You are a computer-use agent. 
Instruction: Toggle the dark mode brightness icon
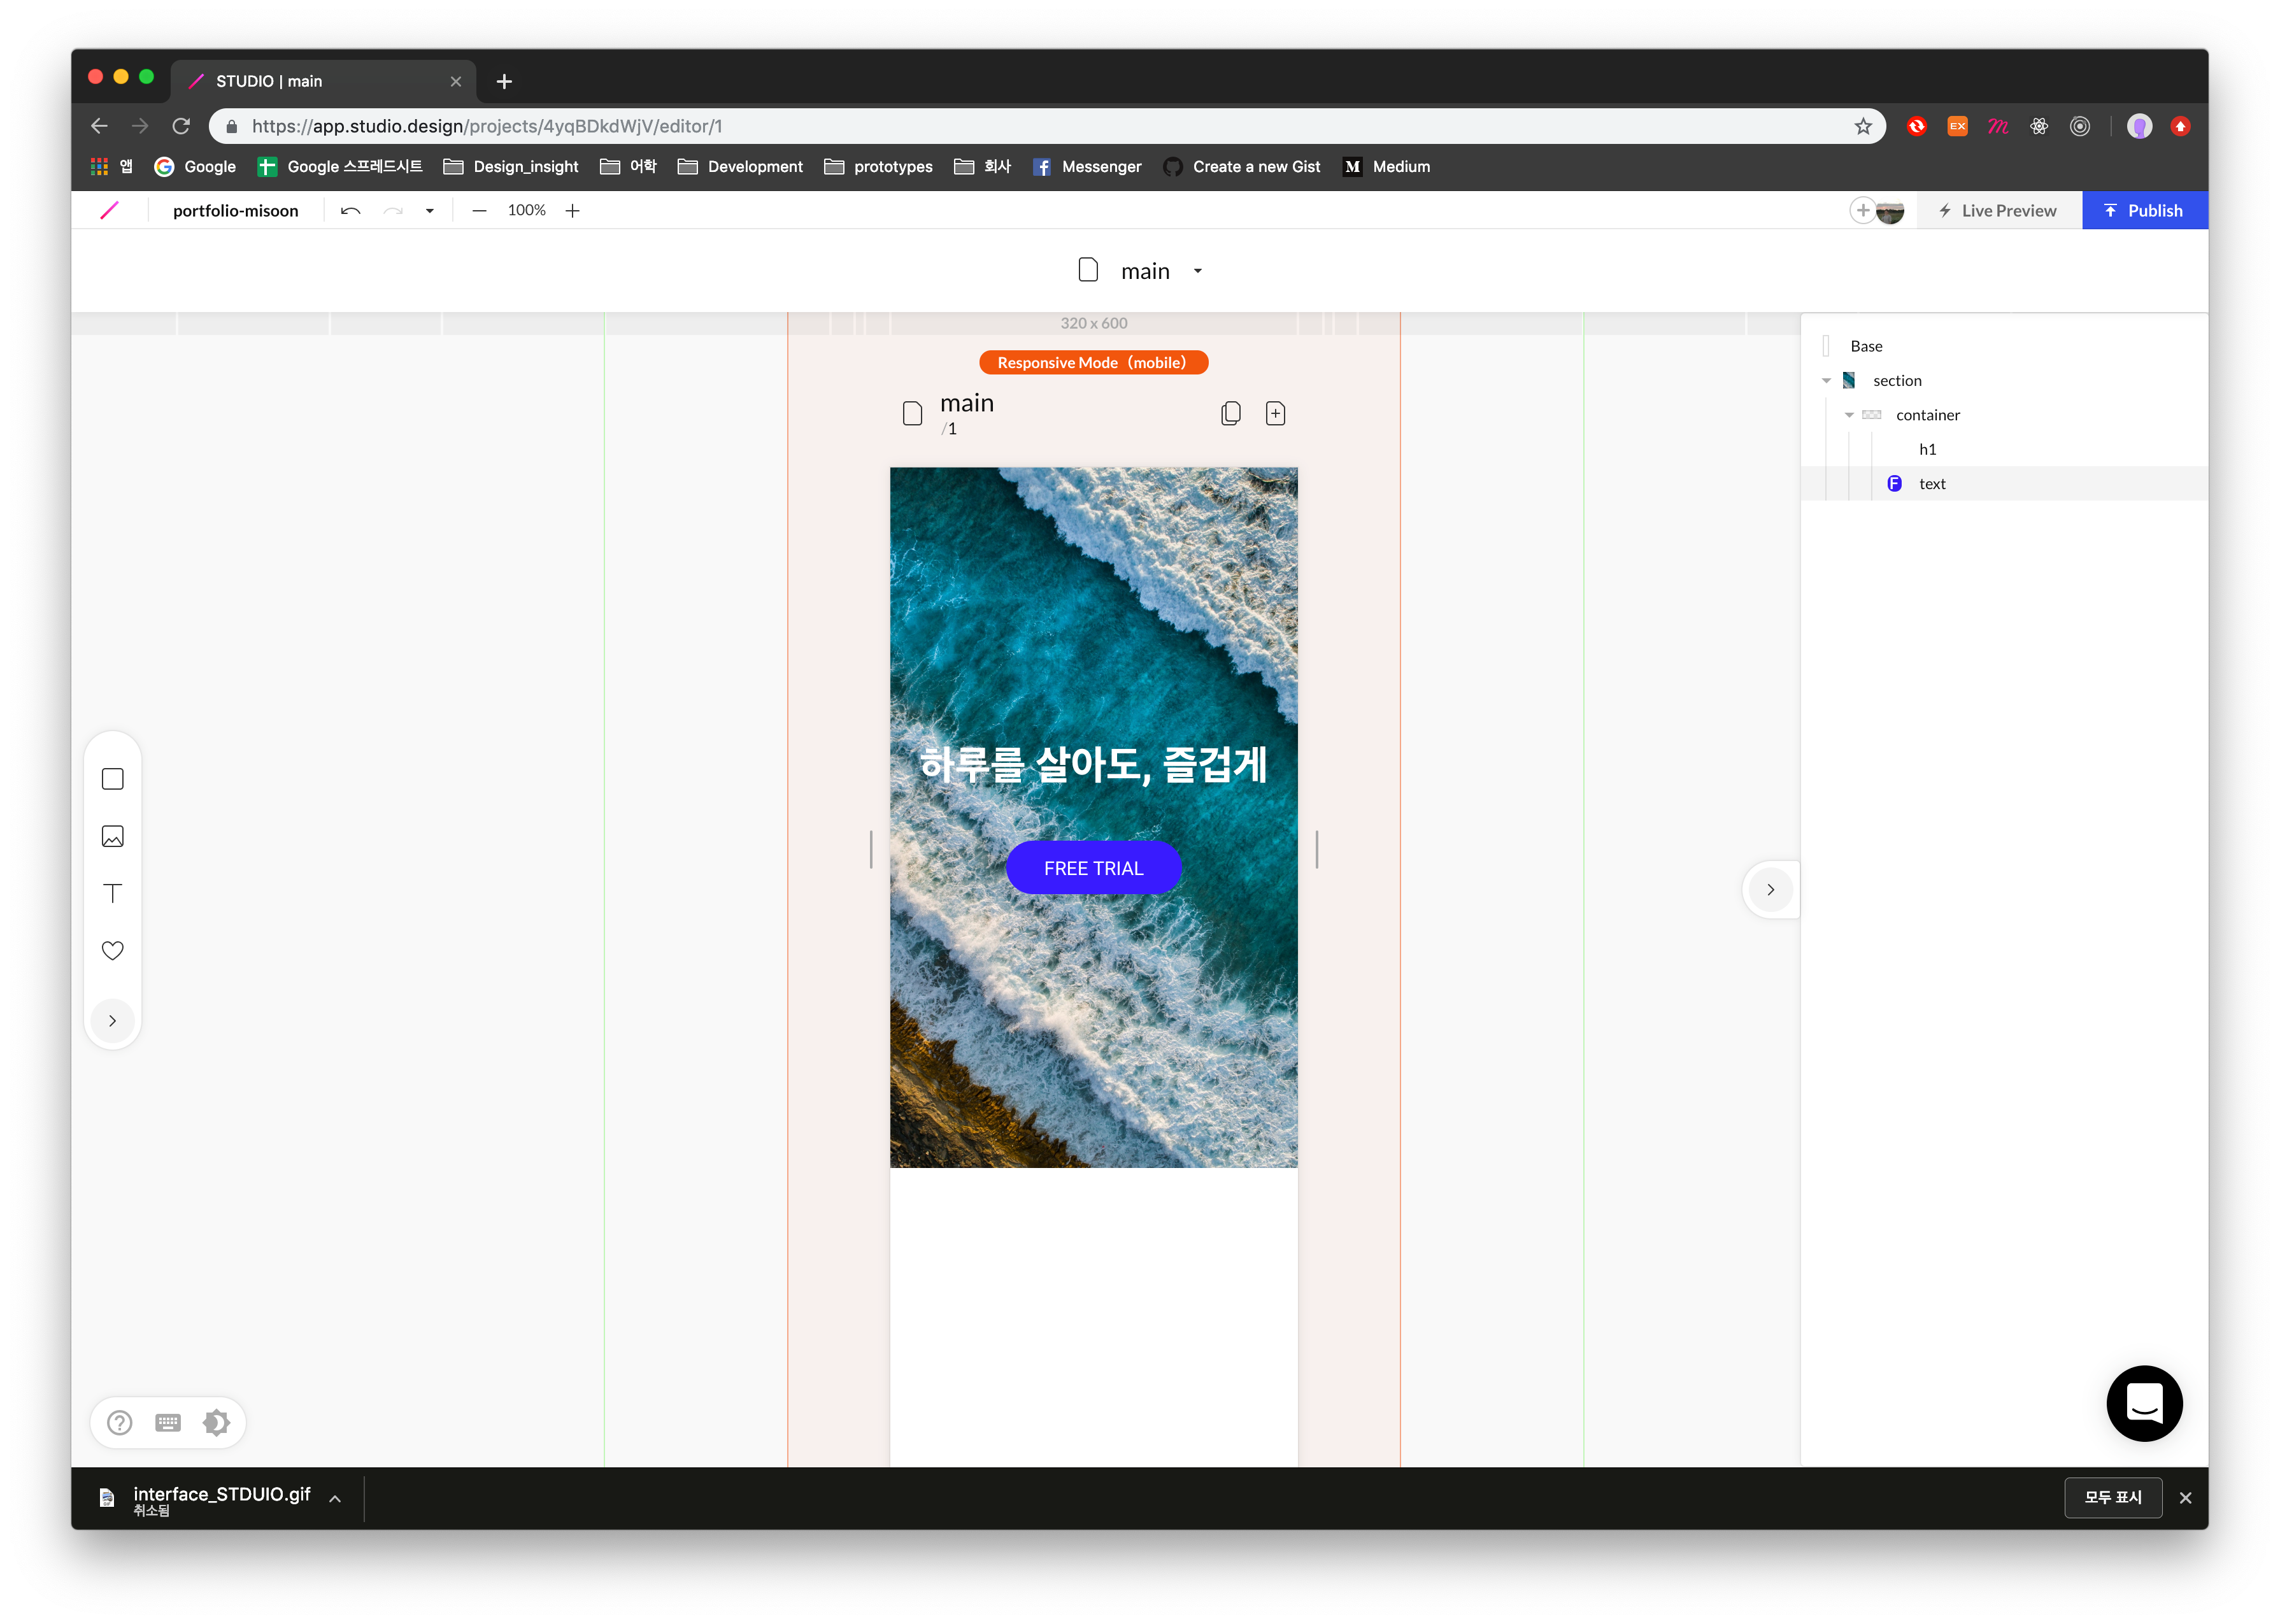[x=216, y=1422]
